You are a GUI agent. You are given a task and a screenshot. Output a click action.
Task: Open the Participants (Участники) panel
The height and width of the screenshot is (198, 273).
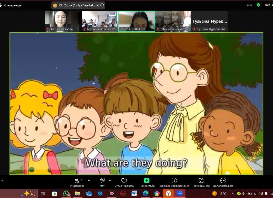(x=77, y=182)
